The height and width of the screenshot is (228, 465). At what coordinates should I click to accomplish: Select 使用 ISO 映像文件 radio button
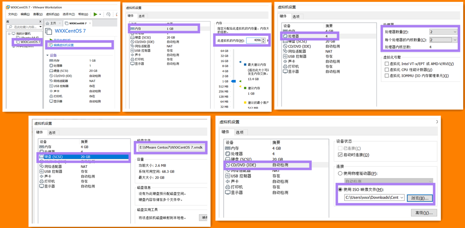[x=340, y=190]
